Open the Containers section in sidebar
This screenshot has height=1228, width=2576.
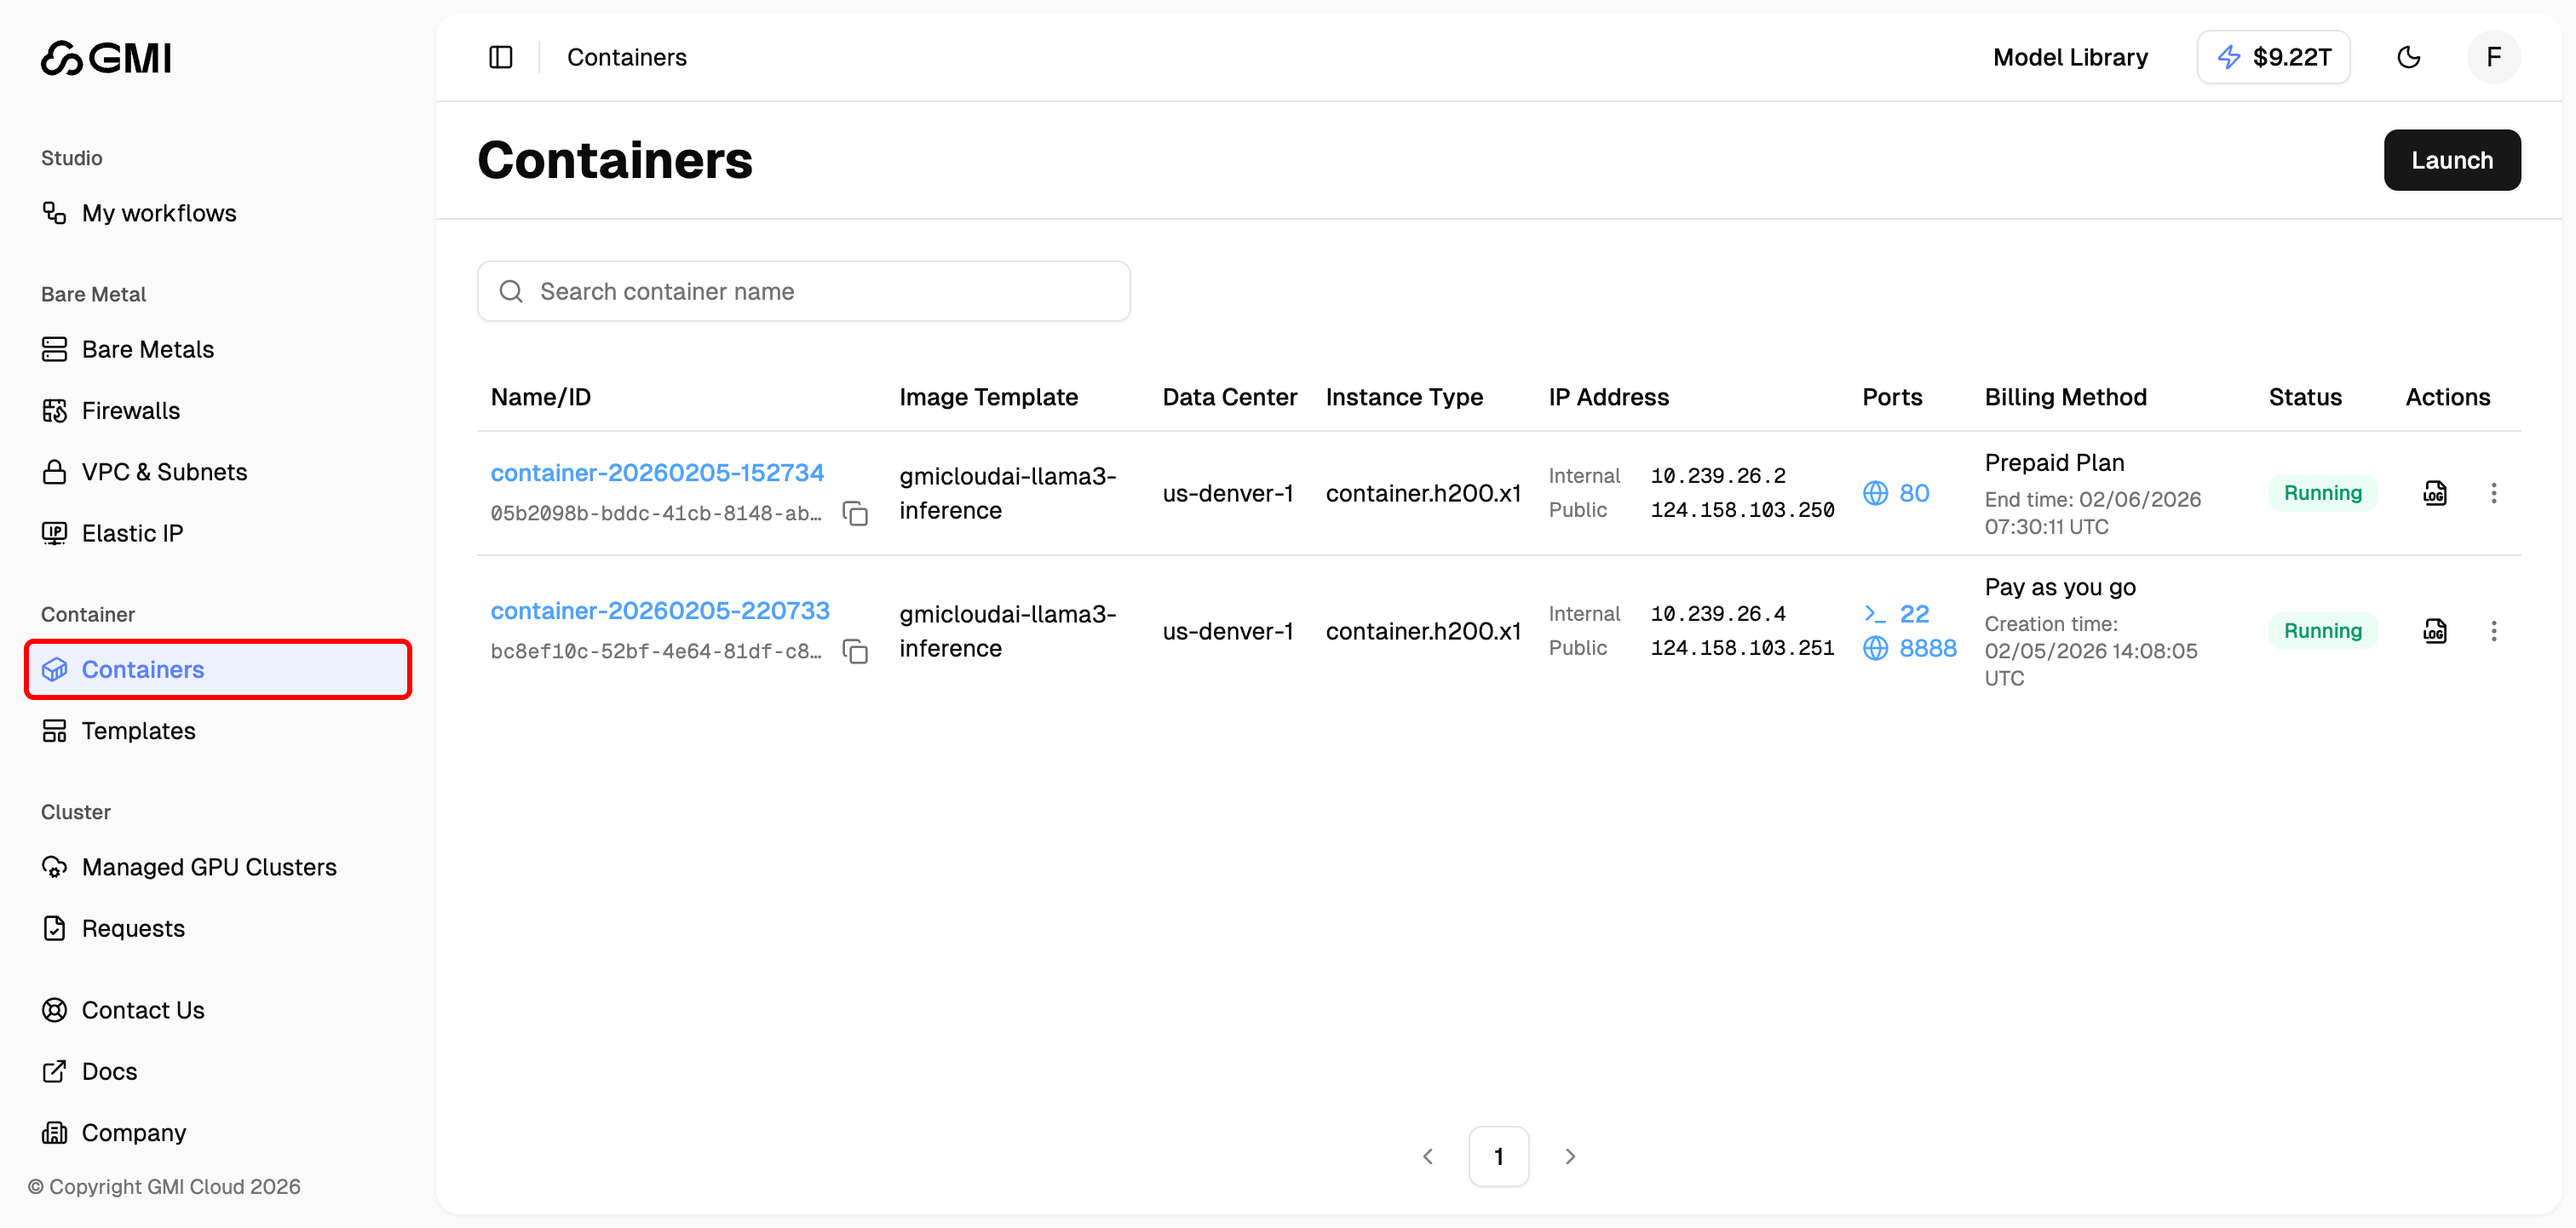point(143,669)
